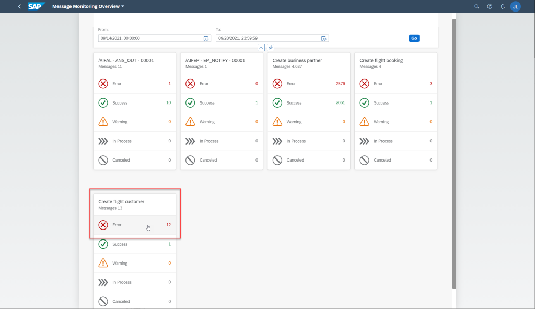Image resolution: width=535 pixels, height=309 pixels.
Task: Open Create flight customer card title
Action: tap(121, 201)
